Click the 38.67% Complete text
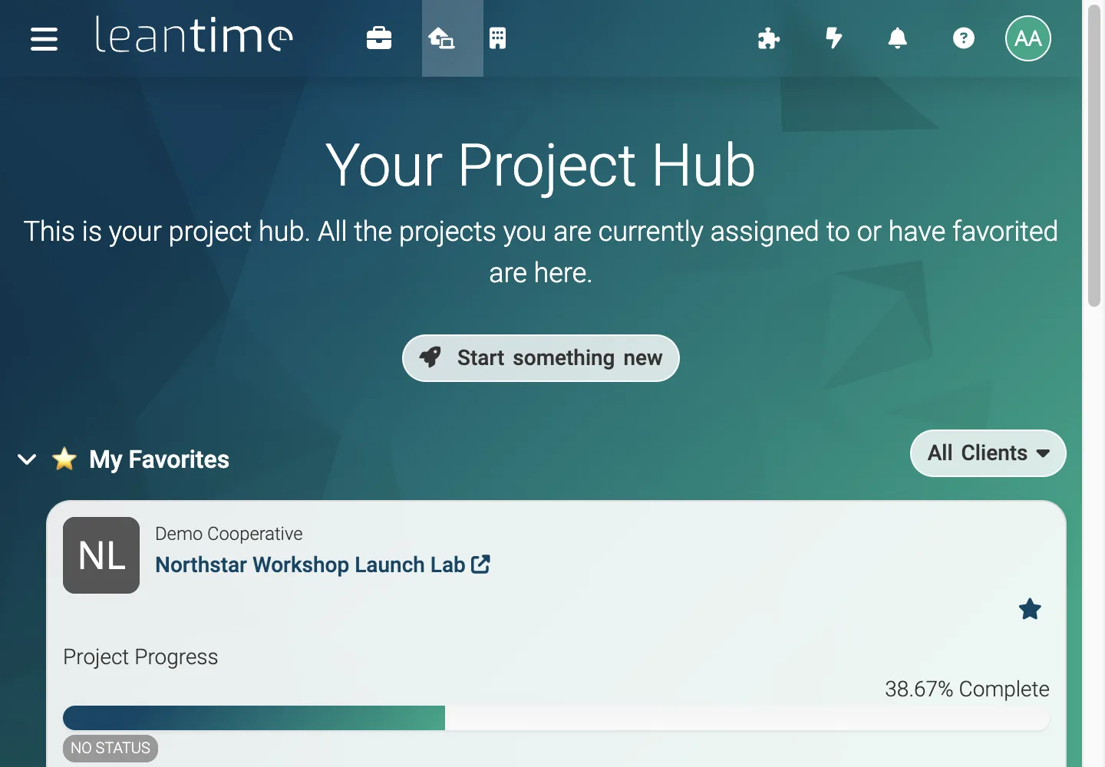Image resolution: width=1105 pixels, height=767 pixels. tap(967, 689)
